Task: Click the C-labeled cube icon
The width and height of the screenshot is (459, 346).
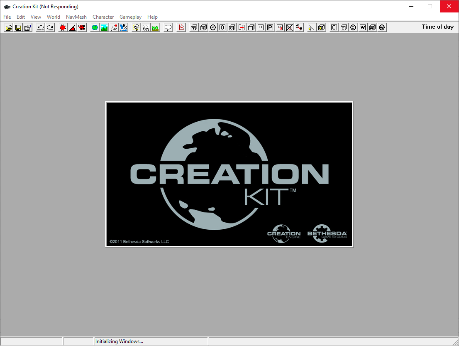Action: click(x=344, y=27)
